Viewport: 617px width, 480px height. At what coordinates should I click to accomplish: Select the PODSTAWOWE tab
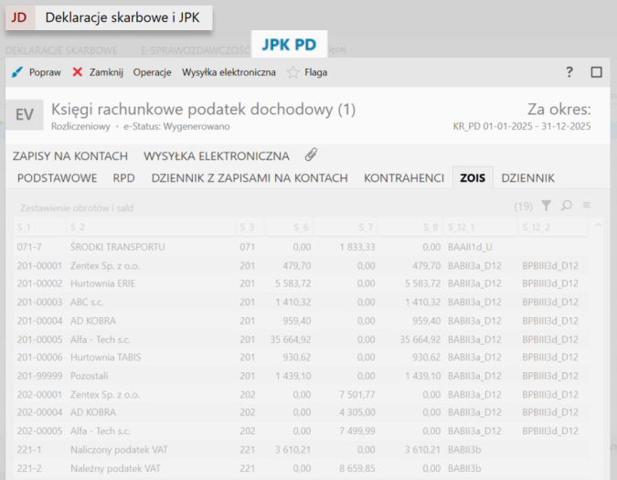(x=57, y=177)
